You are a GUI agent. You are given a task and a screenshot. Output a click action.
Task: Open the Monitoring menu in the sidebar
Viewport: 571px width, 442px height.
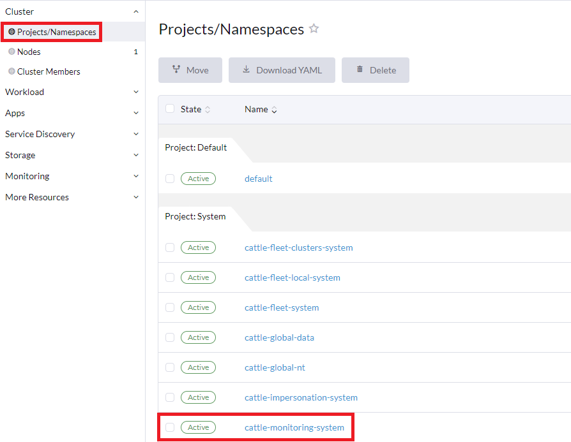coord(135,176)
